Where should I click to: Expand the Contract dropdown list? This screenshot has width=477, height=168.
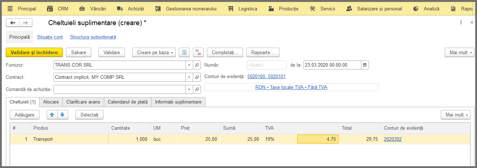(189, 77)
